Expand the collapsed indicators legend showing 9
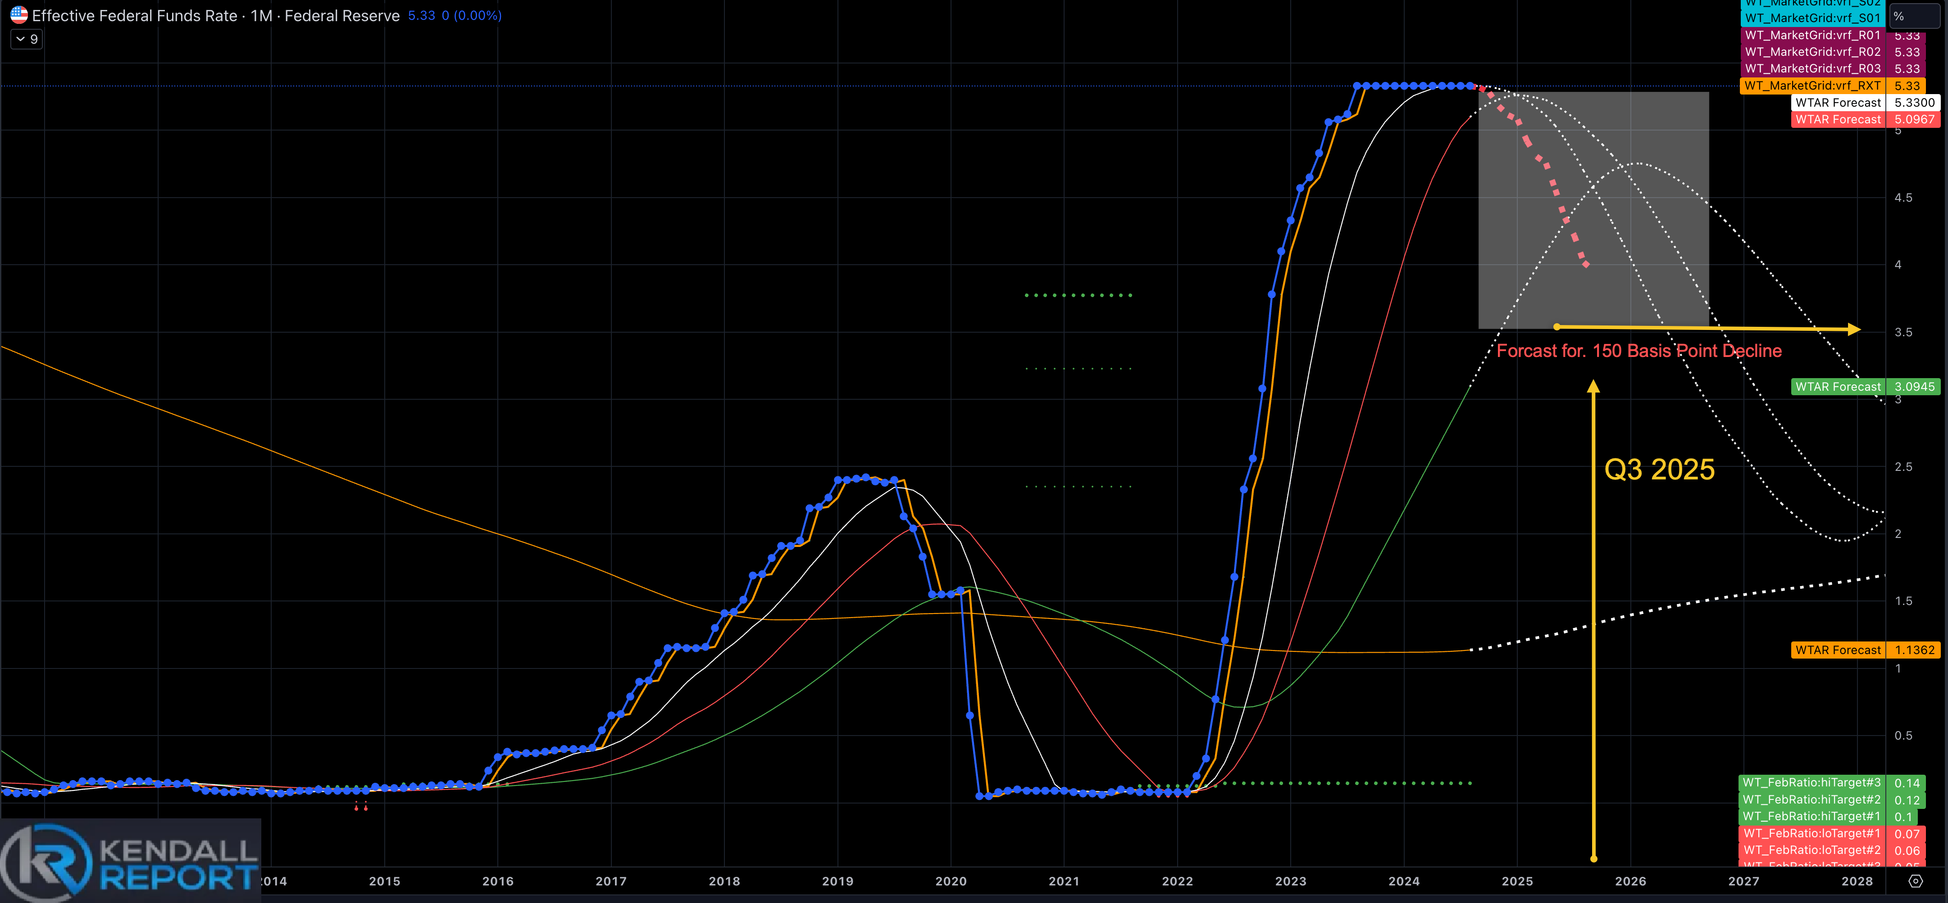 [27, 39]
